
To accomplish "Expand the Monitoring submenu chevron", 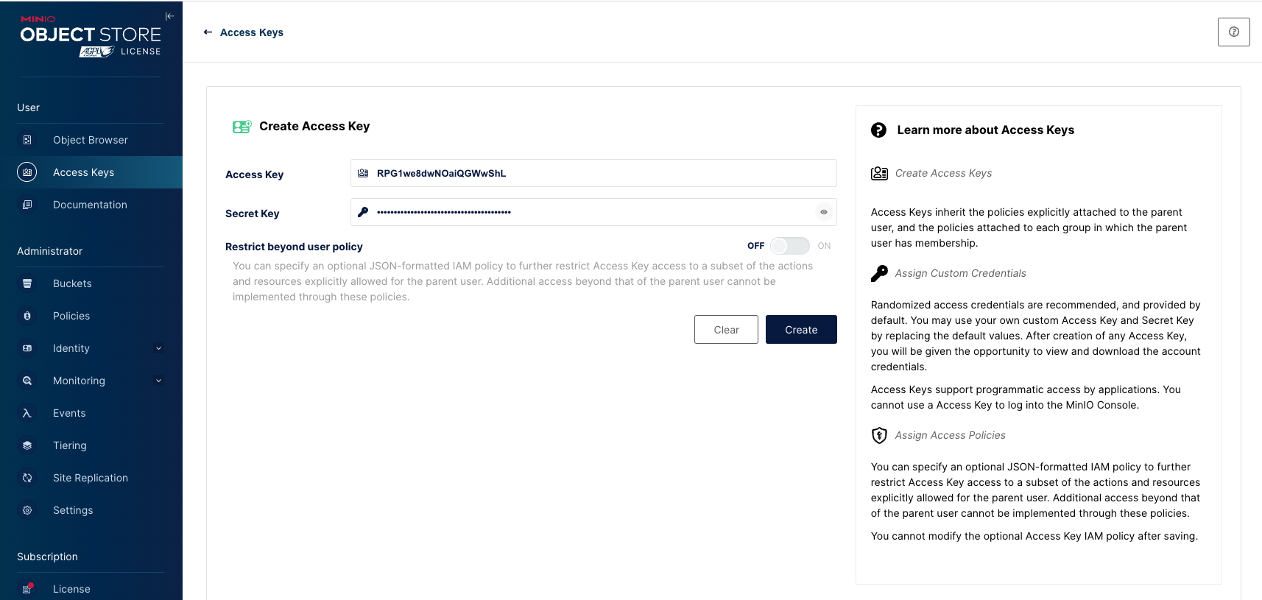I will [158, 381].
